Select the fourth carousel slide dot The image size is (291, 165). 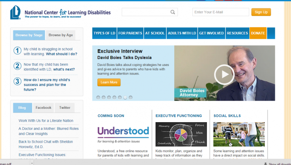point(114,97)
